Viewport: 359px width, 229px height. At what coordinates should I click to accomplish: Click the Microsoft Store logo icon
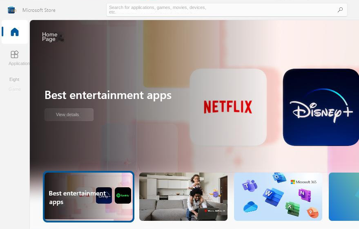pyautogui.click(x=12, y=10)
